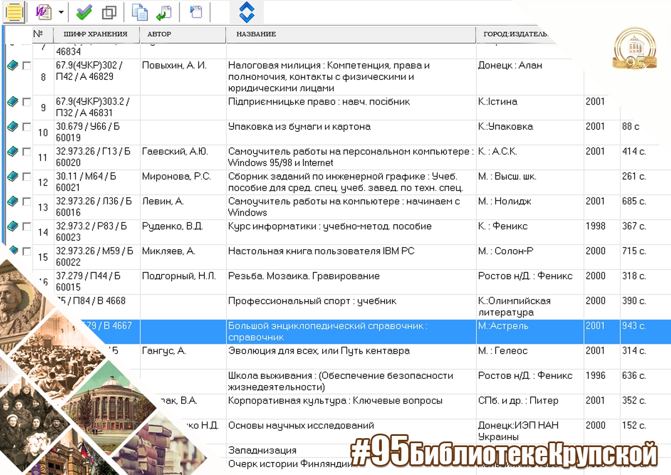Viewport: 671px width, 475px height.
Task: Click the green double checkmark icon
Action: 84,12
